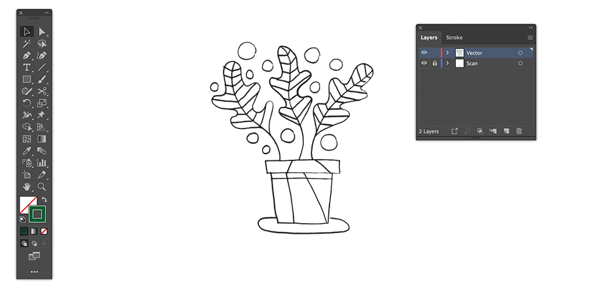595x286 pixels.
Task: Select the Blend tool
Action: (x=42, y=151)
